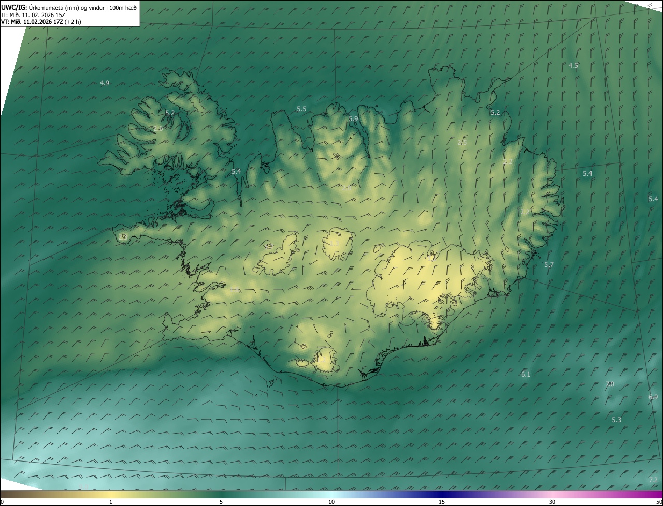Select the 2.6 value in the Westfjords
Viewport: 663px width, 506px height.
tap(158, 129)
